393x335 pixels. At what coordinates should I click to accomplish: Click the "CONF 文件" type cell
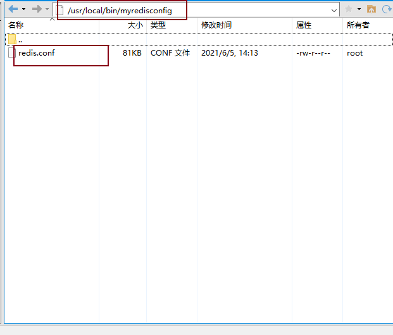point(170,53)
